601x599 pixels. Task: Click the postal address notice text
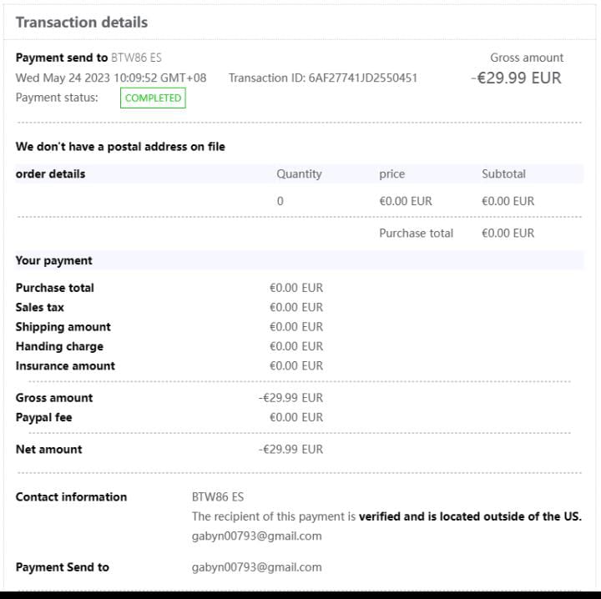(x=120, y=146)
